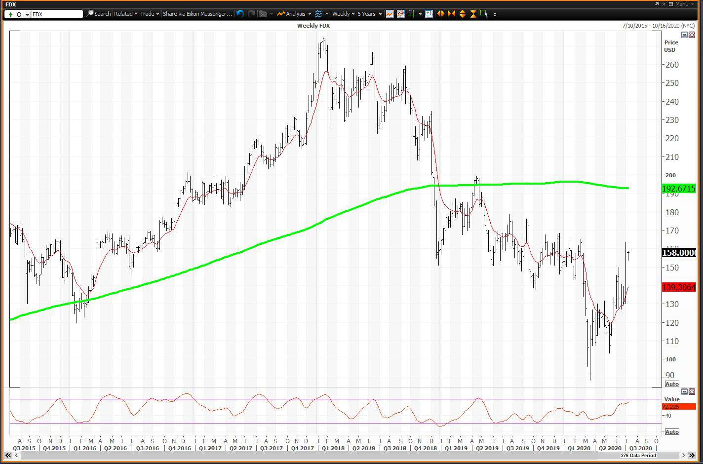Step the timeline right with single arrow
Image resolution: width=703 pixels, height=464 pixels.
coord(684,456)
